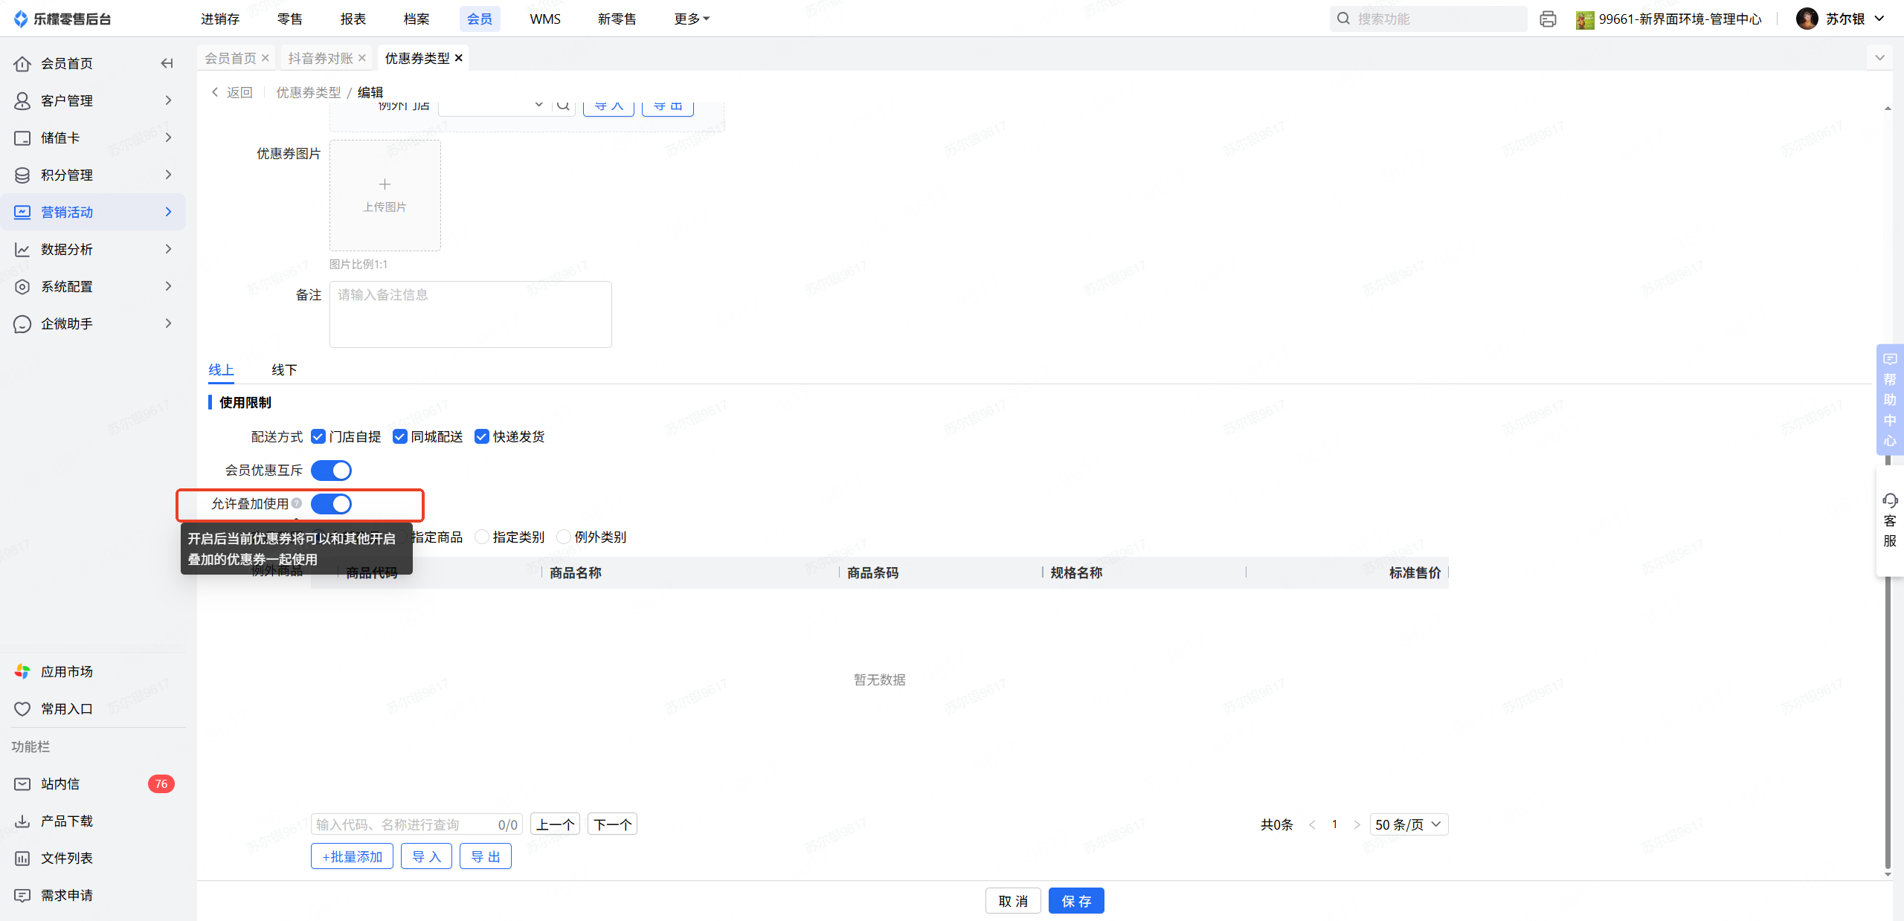This screenshot has height=921, width=1904.
Task: Click the 备注 remark text area
Action: pos(470,314)
